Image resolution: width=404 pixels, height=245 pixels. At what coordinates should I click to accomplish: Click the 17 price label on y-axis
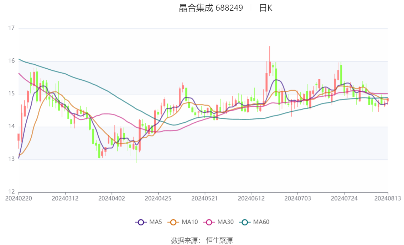coord(11,28)
